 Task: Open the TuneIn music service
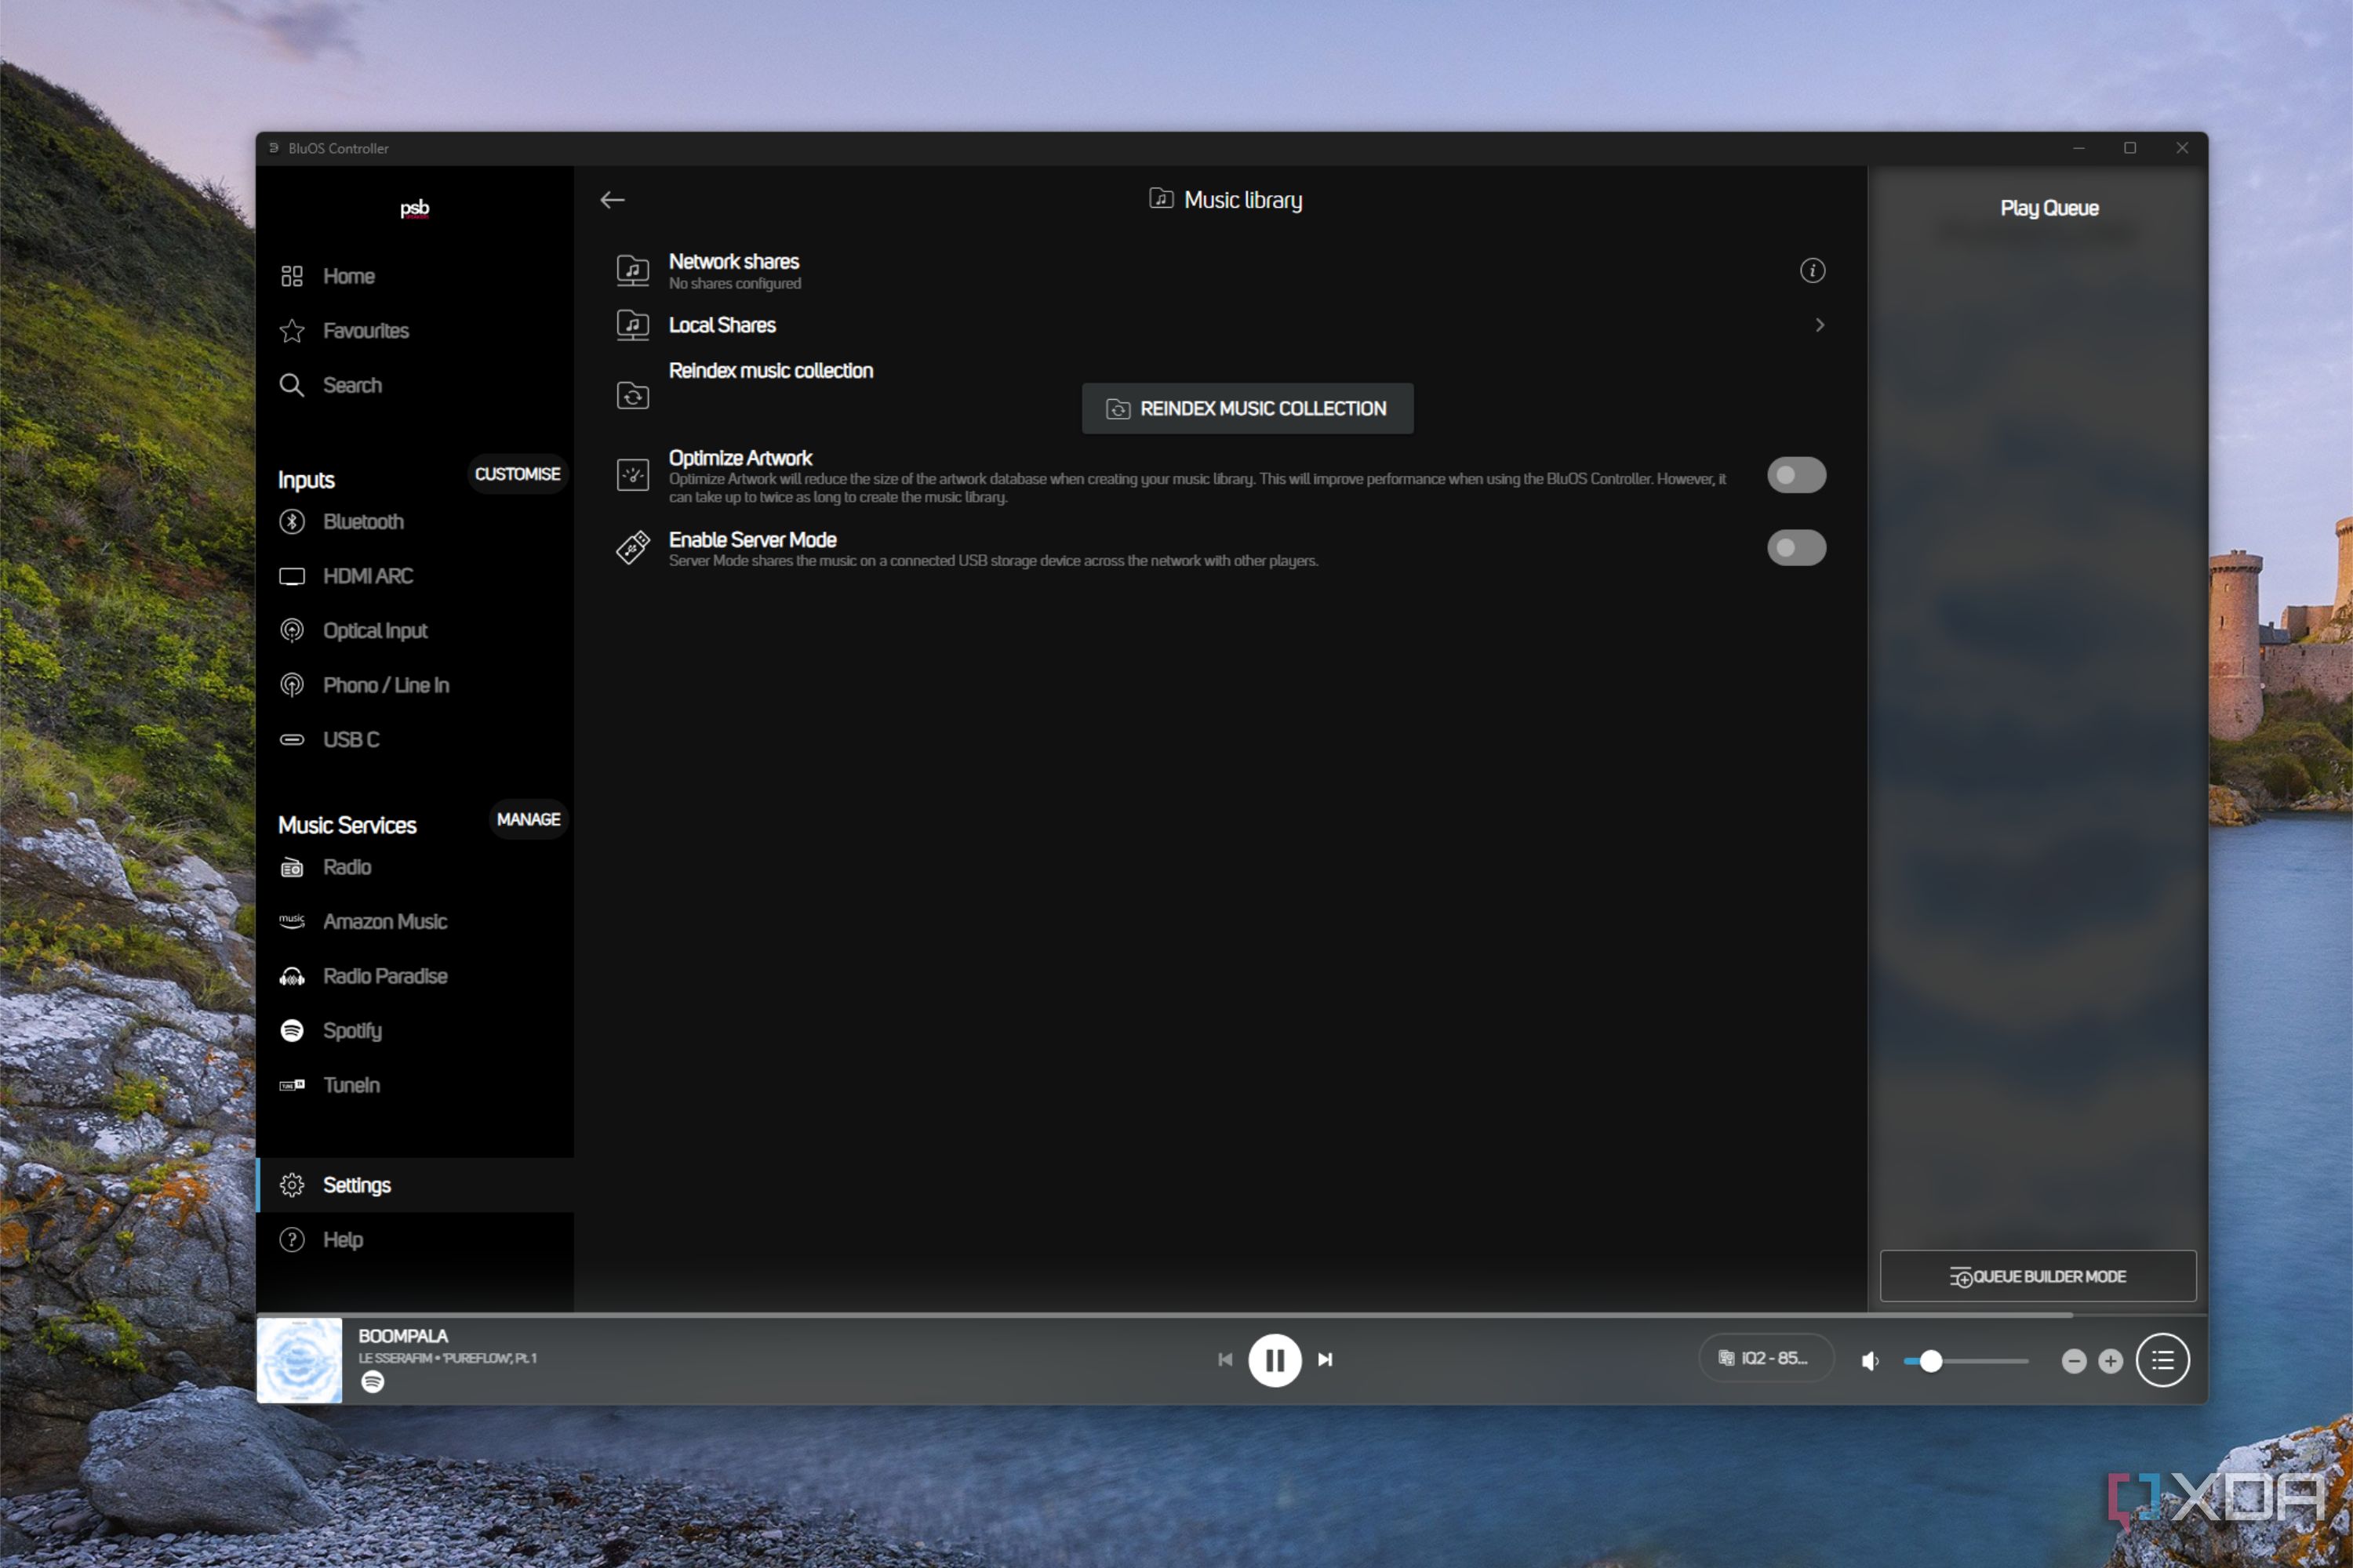pyautogui.click(x=415, y=1085)
